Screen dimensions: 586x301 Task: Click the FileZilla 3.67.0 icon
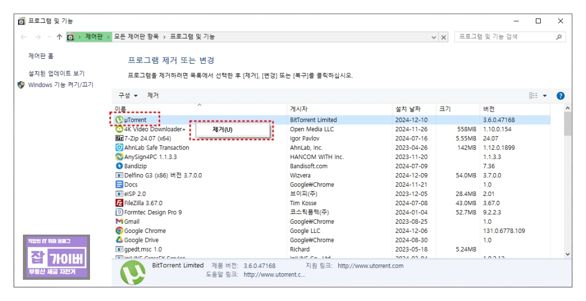click(x=119, y=203)
